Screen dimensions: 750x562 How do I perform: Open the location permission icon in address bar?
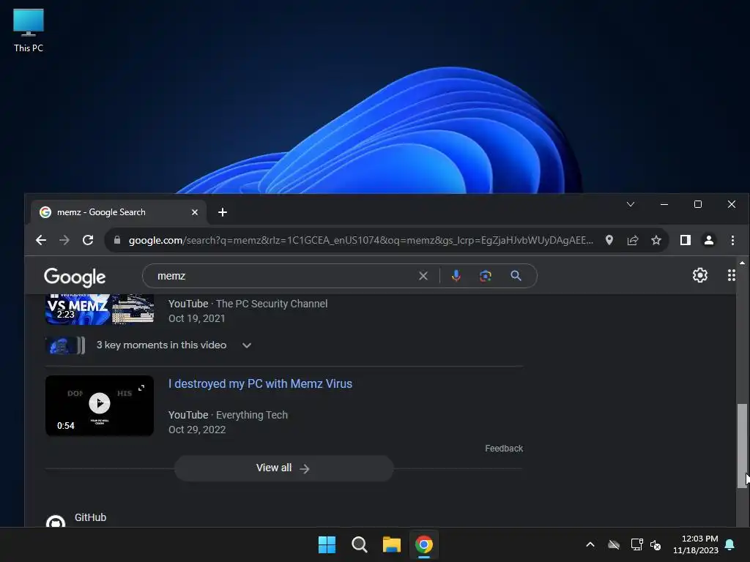coord(609,240)
